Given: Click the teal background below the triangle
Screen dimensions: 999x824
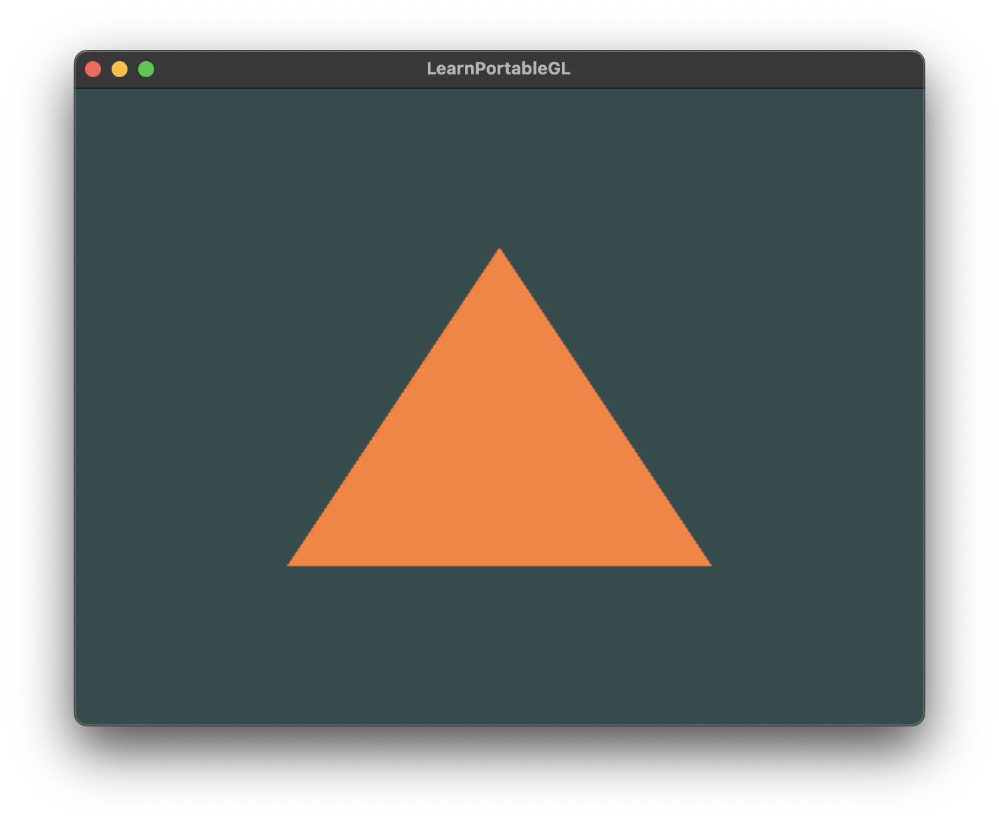Looking at the screenshot, I should pos(499,645).
